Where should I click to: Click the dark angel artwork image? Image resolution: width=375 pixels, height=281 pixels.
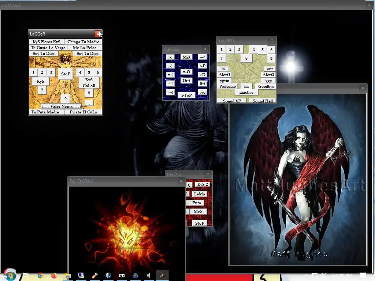tap(298, 179)
